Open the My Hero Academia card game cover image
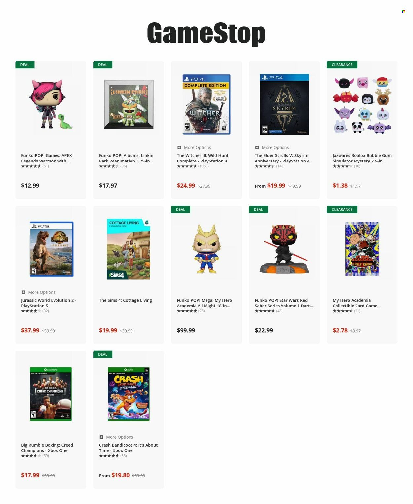The height and width of the screenshot is (504, 413). click(x=362, y=249)
